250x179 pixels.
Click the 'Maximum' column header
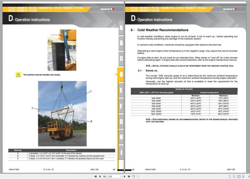223,96
